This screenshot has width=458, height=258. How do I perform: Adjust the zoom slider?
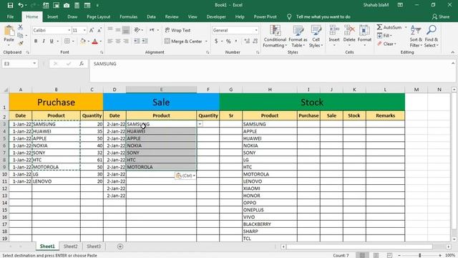tap(420, 255)
